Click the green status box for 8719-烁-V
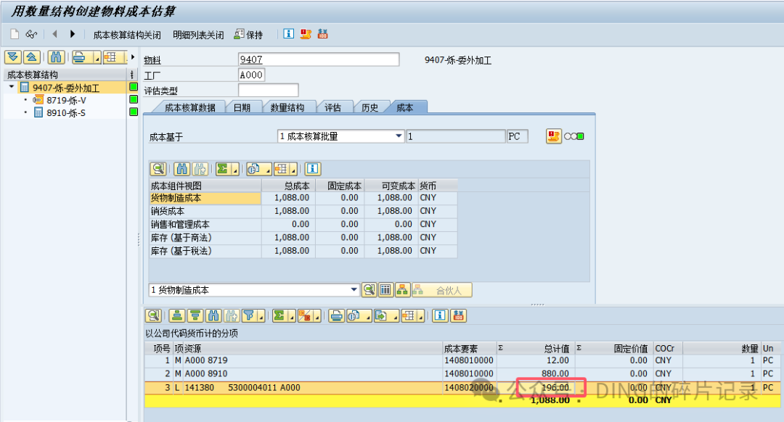This screenshot has width=784, height=422. [x=134, y=99]
